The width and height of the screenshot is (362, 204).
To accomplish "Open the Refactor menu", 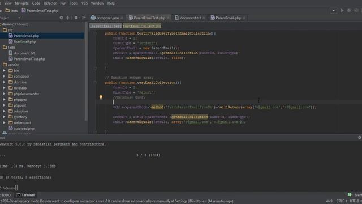I will point(50,3).
